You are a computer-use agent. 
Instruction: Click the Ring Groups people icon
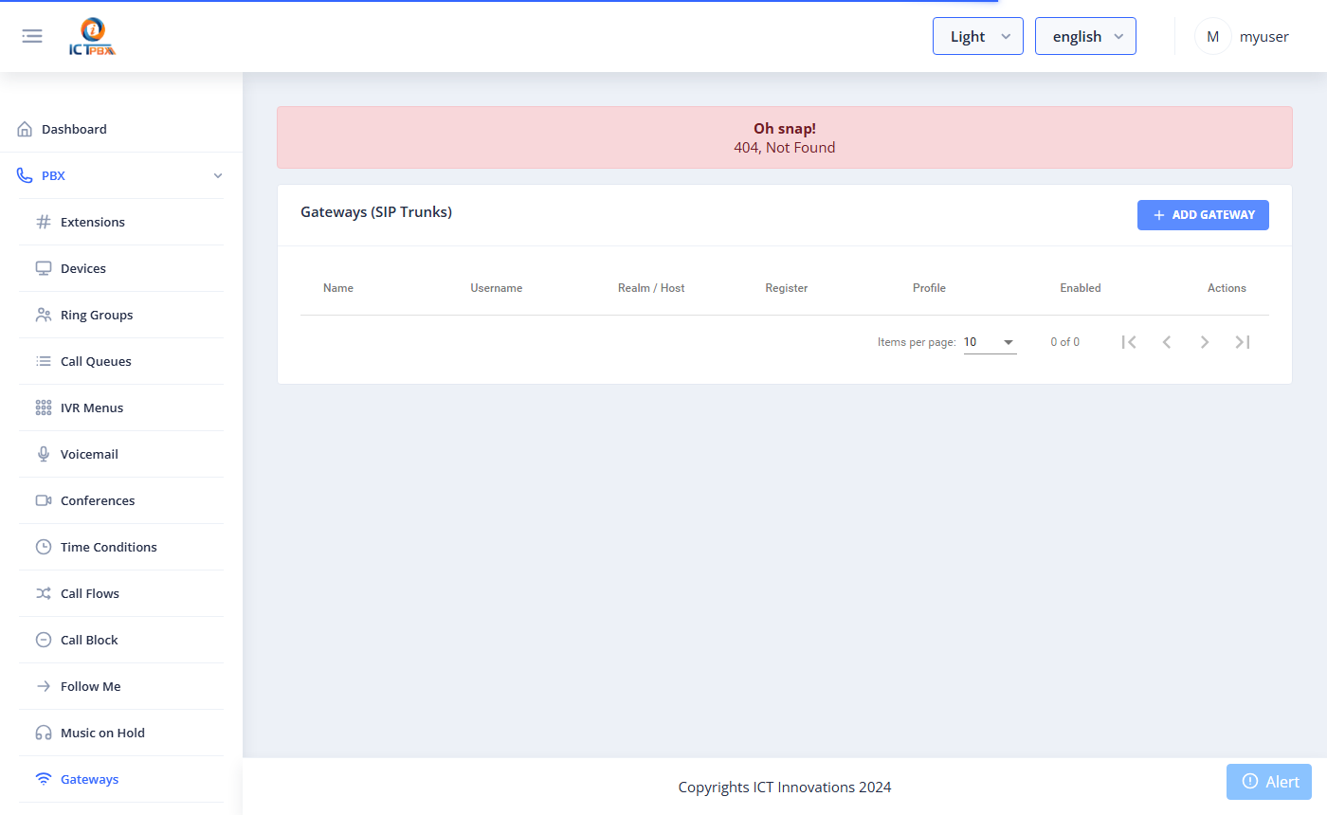pos(44,315)
